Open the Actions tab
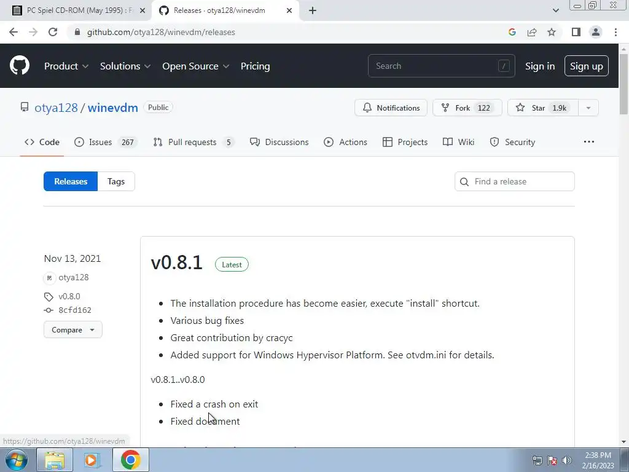This screenshot has height=472, width=629. 345,142
